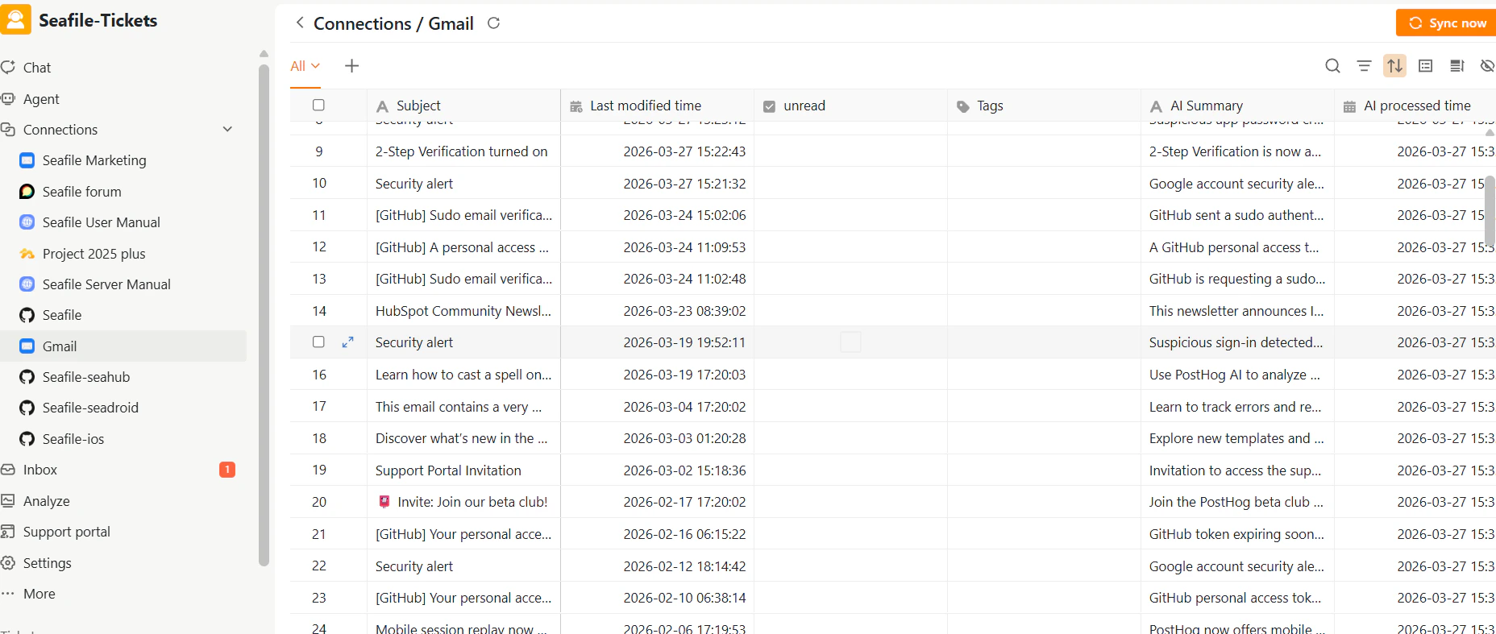Open Seafile forum connection

pyautogui.click(x=82, y=192)
